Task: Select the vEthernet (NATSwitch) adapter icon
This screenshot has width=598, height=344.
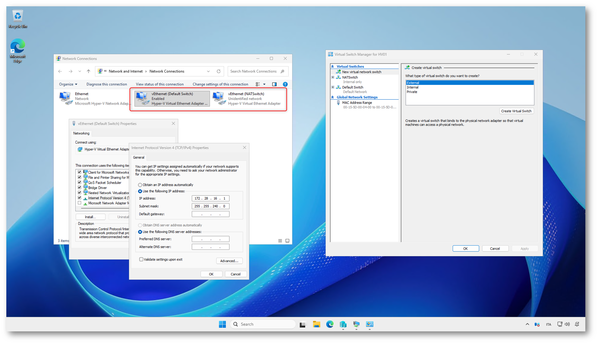Action: [x=219, y=99]
